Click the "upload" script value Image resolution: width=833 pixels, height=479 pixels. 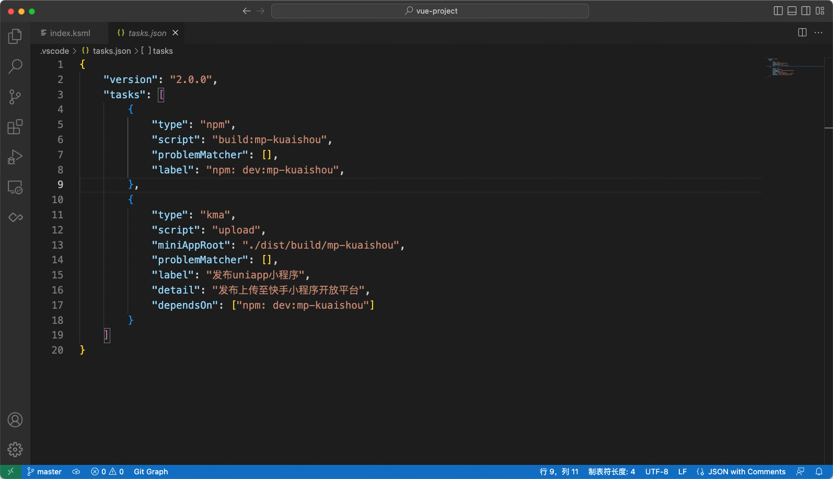[x=236, y=230]
